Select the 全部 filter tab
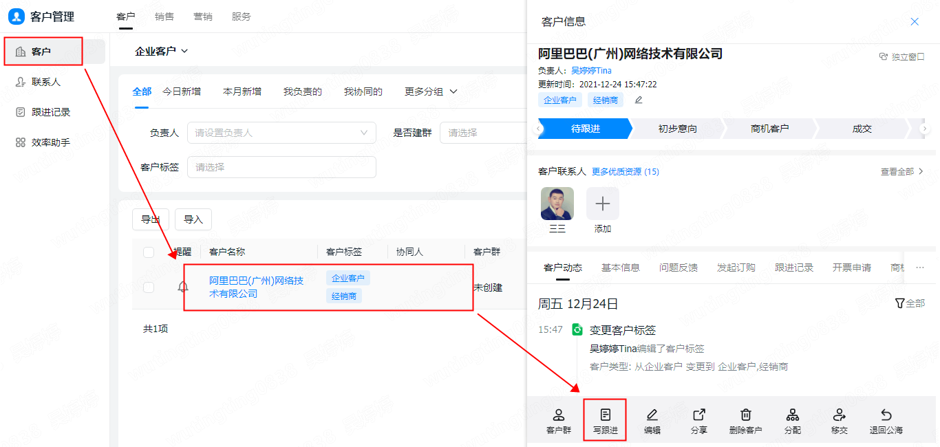940x447 pixels. pyautogui.click(x=142, y=91)
